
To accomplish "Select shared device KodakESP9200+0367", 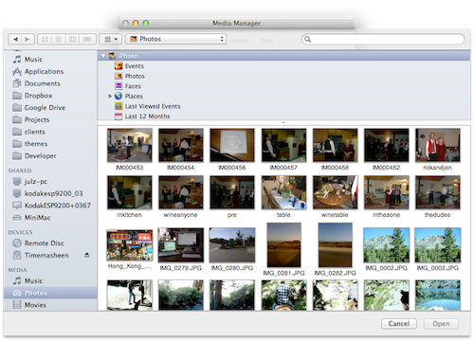I will [x=51, y=206].
